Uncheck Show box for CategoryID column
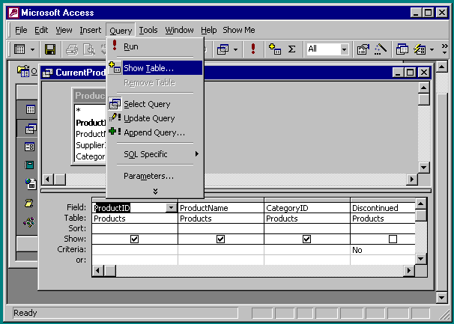The image size is (454, 324). pos(306,239)
